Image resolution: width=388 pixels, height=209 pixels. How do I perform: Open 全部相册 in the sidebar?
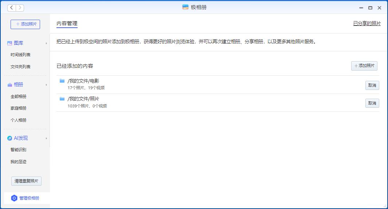(x=18, y=96)
